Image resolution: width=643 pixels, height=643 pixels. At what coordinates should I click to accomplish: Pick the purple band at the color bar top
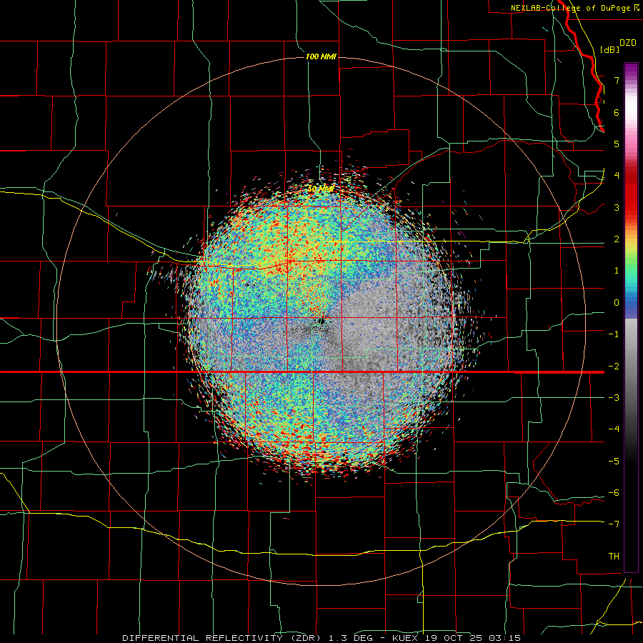(x=631, y=68)
